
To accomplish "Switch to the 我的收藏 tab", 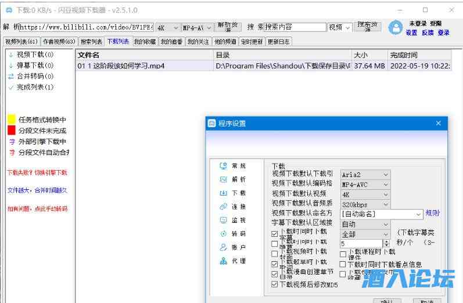I will (145, 42).
